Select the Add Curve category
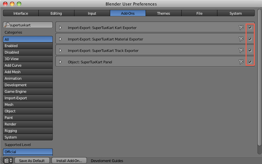The height and width of the screenshot is (164, 262). coord(28,65)
